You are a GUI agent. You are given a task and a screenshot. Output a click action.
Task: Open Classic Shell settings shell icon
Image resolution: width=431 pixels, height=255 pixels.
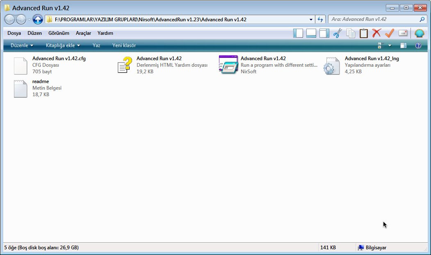coord(420,33)
